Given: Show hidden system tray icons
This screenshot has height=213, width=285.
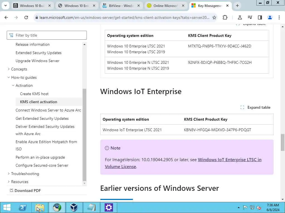Looking at the screenshot, I should click(239, 207).
